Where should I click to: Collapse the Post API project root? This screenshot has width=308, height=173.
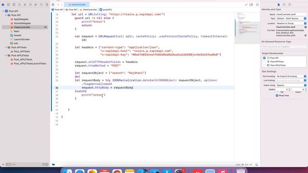coord(3,11)
